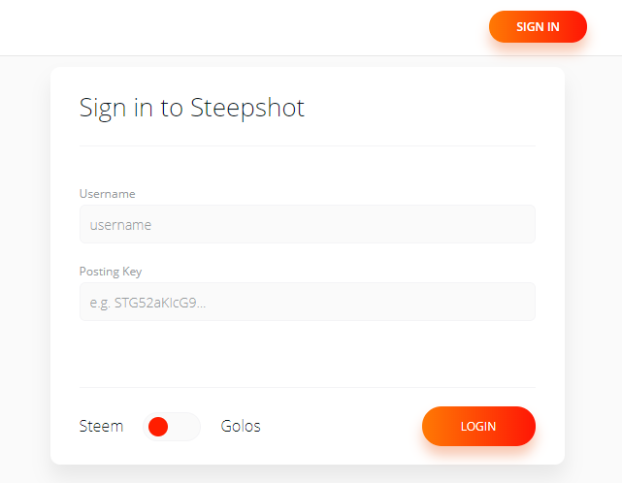This screenshot has width=622, height=483.
Task: Click the "e.g. STG52aKIcG9..." placeholder text
Action: click(147, 303)
